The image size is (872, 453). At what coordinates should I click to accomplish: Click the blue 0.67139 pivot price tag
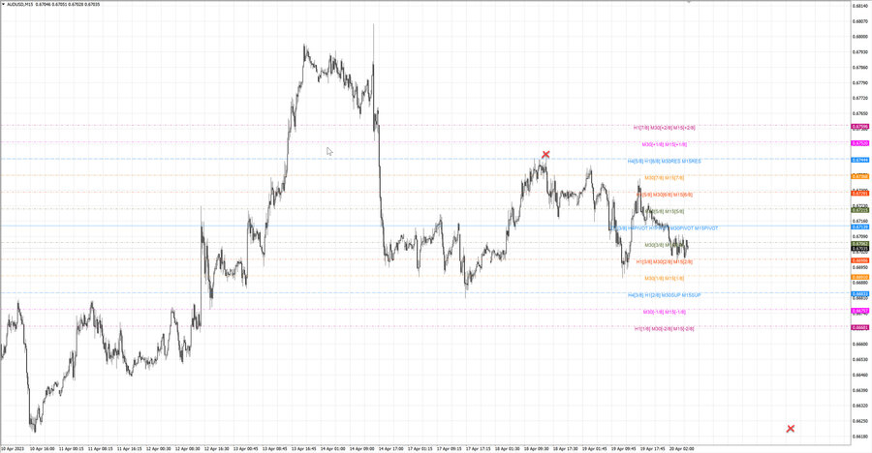point(859,226)
